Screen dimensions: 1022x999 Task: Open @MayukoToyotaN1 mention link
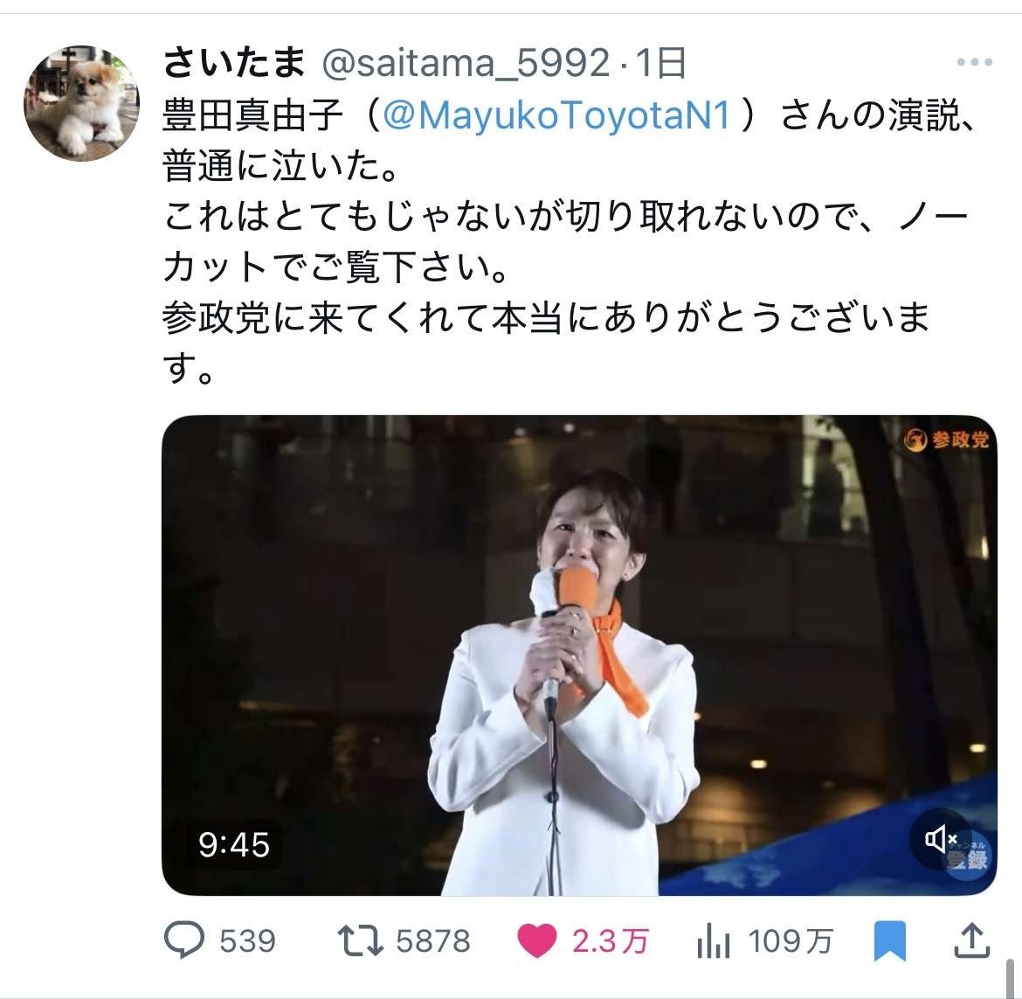click(556, 115)
